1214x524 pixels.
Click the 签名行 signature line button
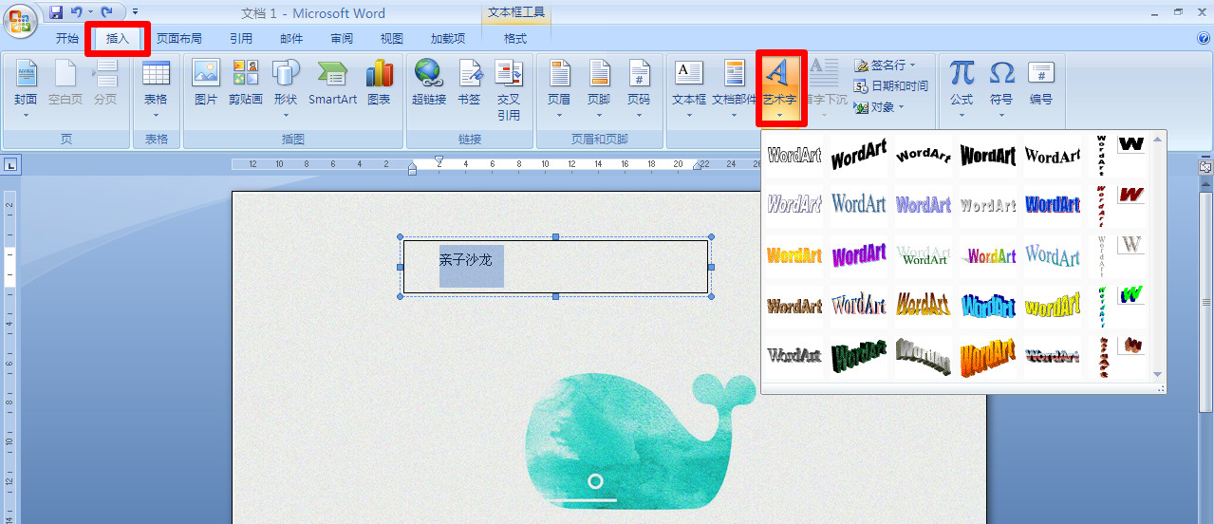[x=886, y=65]
